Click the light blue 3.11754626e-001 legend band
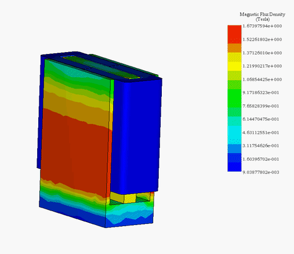 tap(234, 148)
